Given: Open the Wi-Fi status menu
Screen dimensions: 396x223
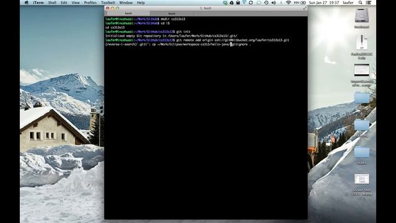Looking at the screenshot, I should [288, 2].
